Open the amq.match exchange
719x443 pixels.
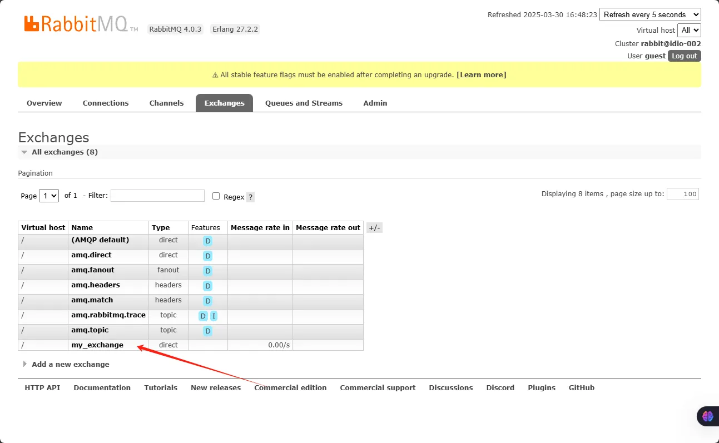(x=92, y=300)
